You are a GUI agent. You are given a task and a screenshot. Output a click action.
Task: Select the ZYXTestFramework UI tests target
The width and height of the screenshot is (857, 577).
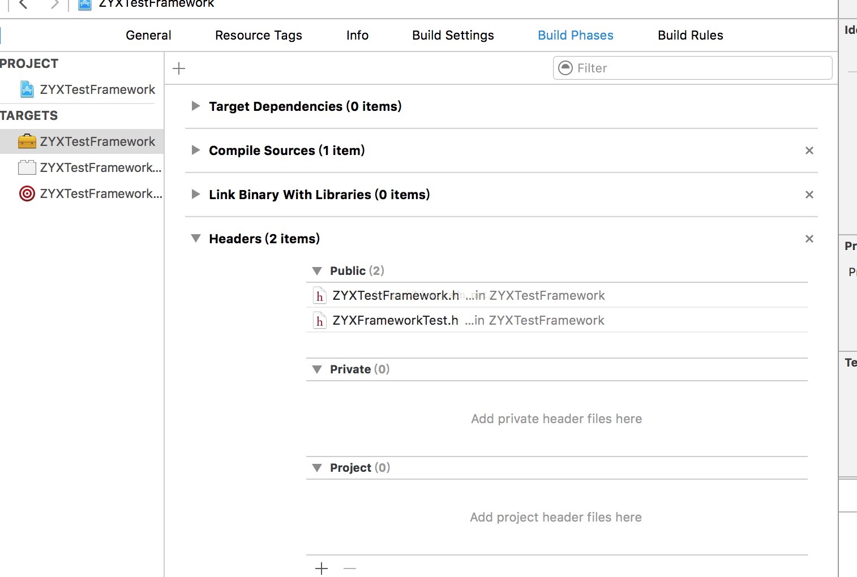pos(82,193)
